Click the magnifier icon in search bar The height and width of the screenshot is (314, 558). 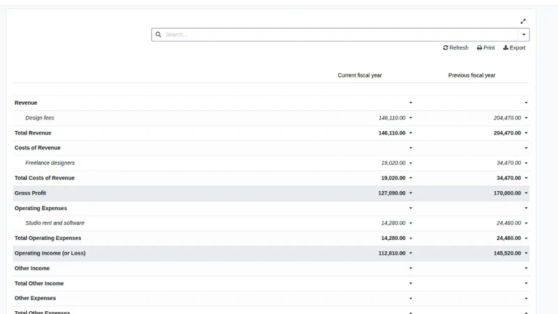click(x=158, y=34)
